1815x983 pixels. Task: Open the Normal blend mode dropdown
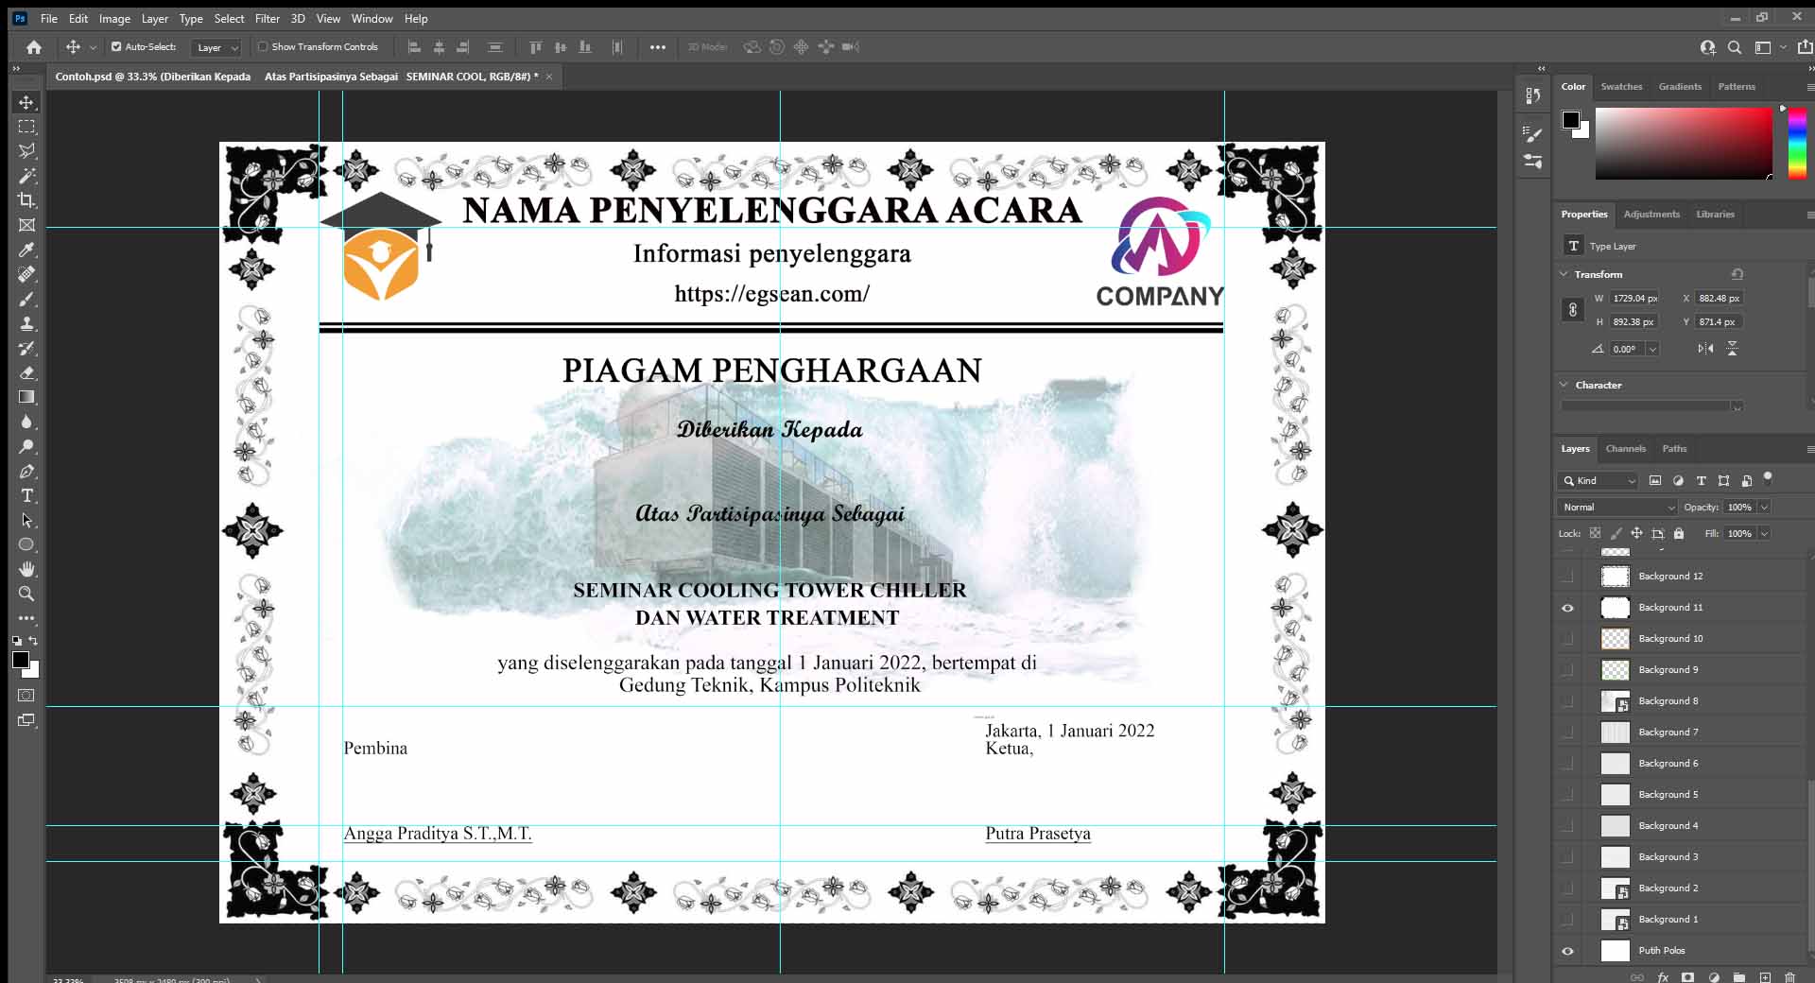[x=1616, y=508]
